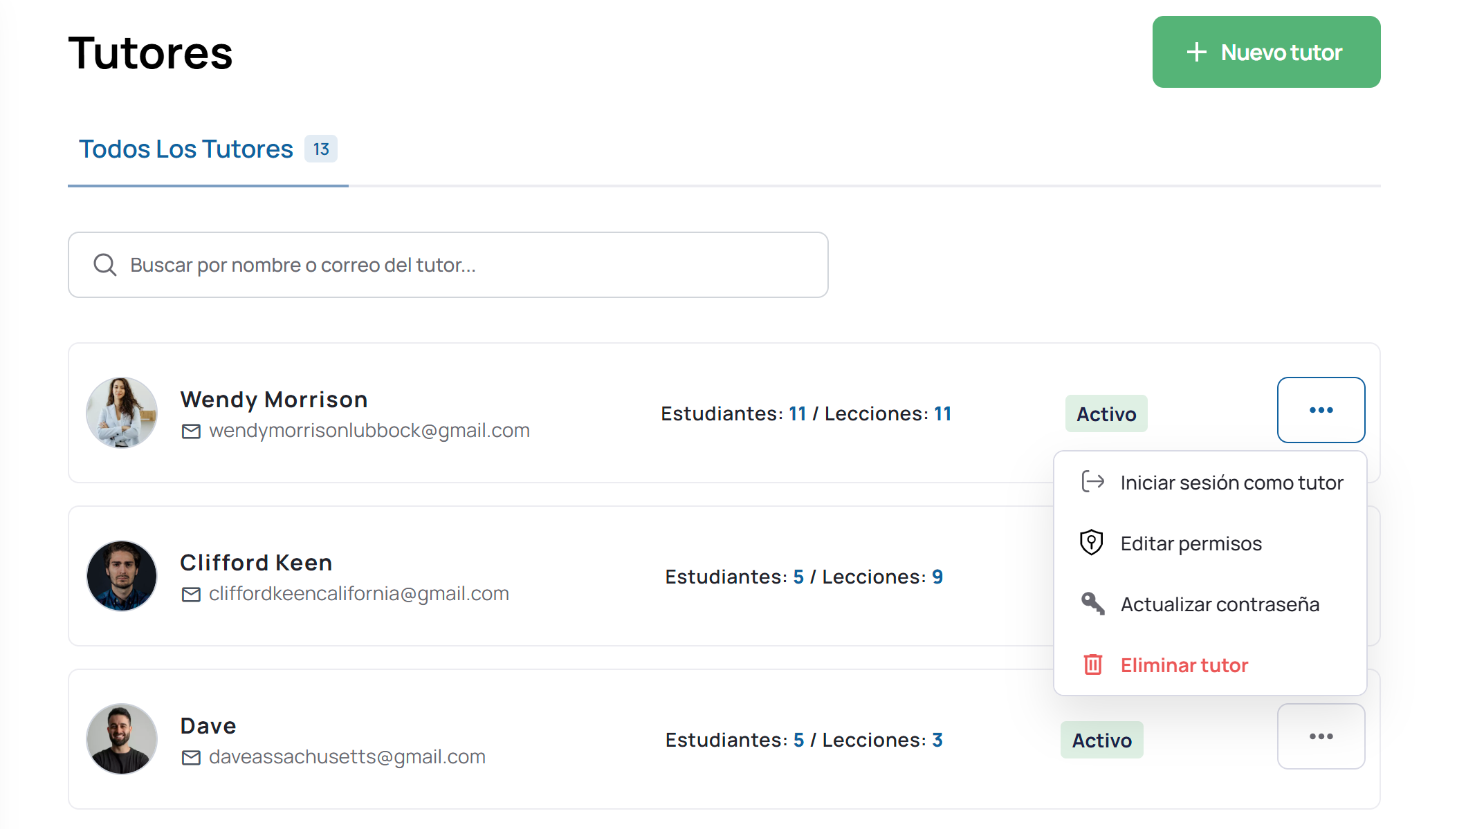Select Actualizar contraseña option
The width and height of the screenshot is (1457, 829).
pos(1220,604)
